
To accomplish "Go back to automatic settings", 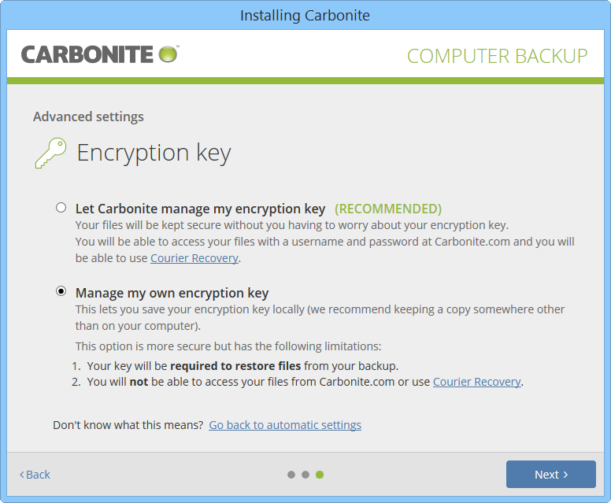I will (285, 425).
